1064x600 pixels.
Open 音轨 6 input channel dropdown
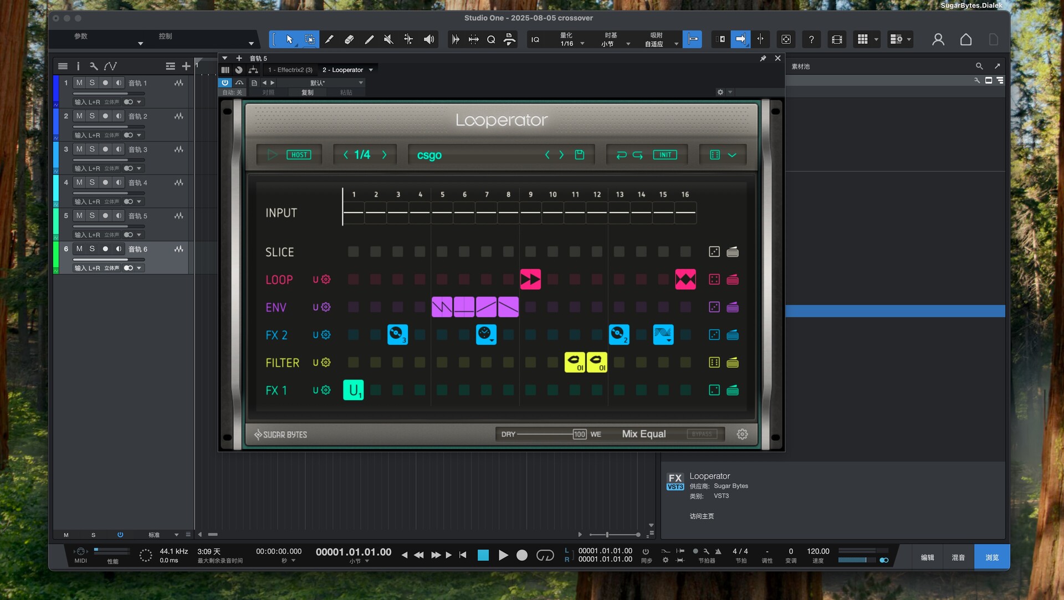pyautogui.click(x=139, y=268)
